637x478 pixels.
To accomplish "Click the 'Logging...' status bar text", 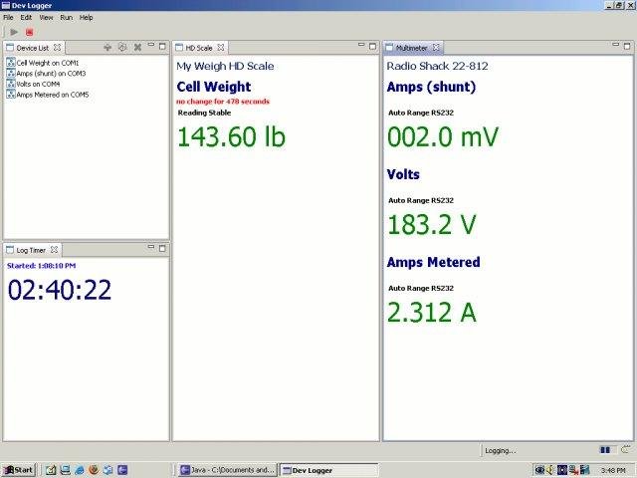I will click(501, 451).
